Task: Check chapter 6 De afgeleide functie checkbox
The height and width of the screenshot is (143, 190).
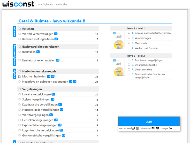Action: point(129,65)
